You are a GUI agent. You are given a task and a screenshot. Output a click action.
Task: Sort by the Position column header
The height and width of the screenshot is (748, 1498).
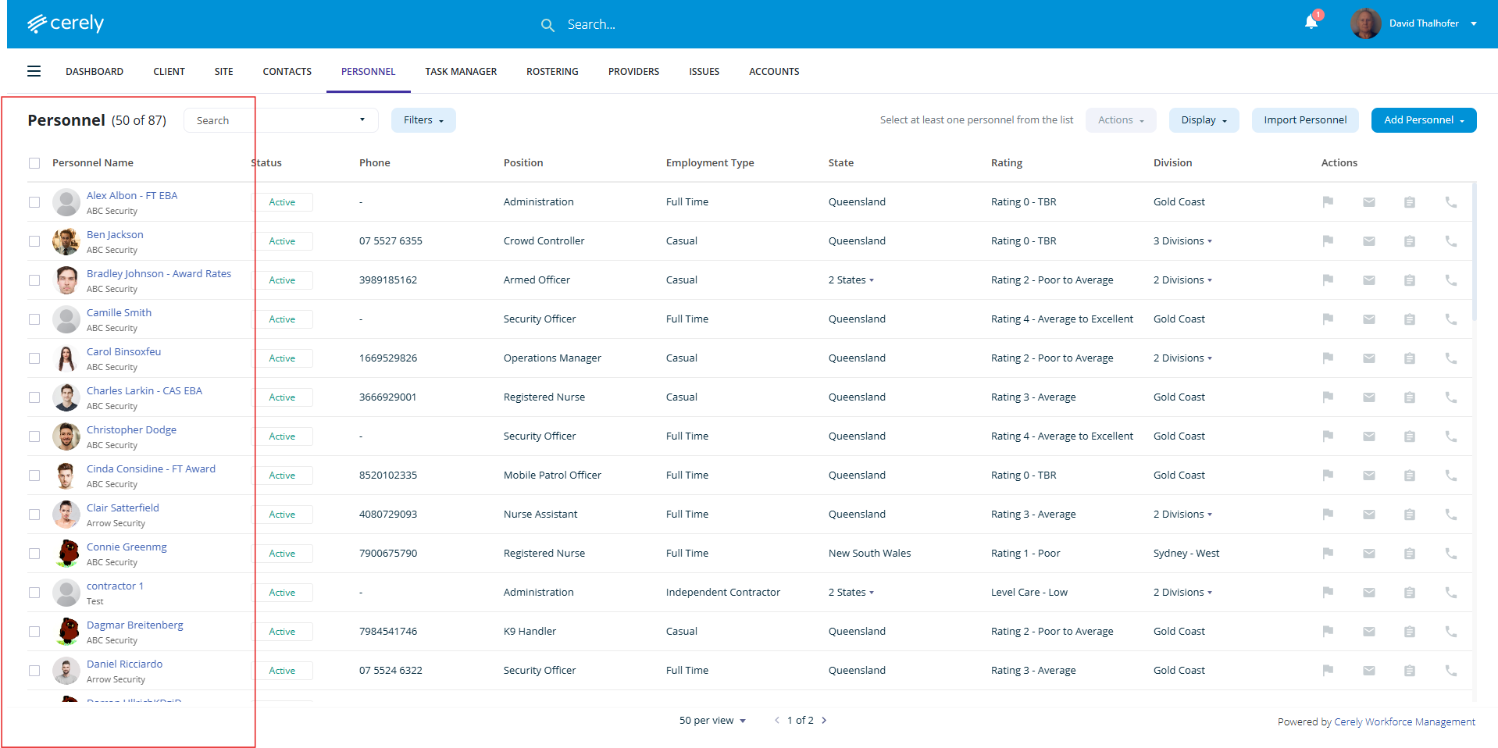[523, 163]
